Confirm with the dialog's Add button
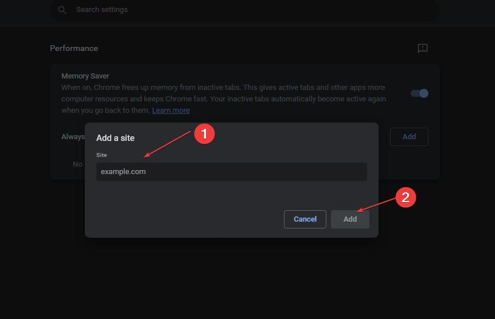 pos(350,219)
